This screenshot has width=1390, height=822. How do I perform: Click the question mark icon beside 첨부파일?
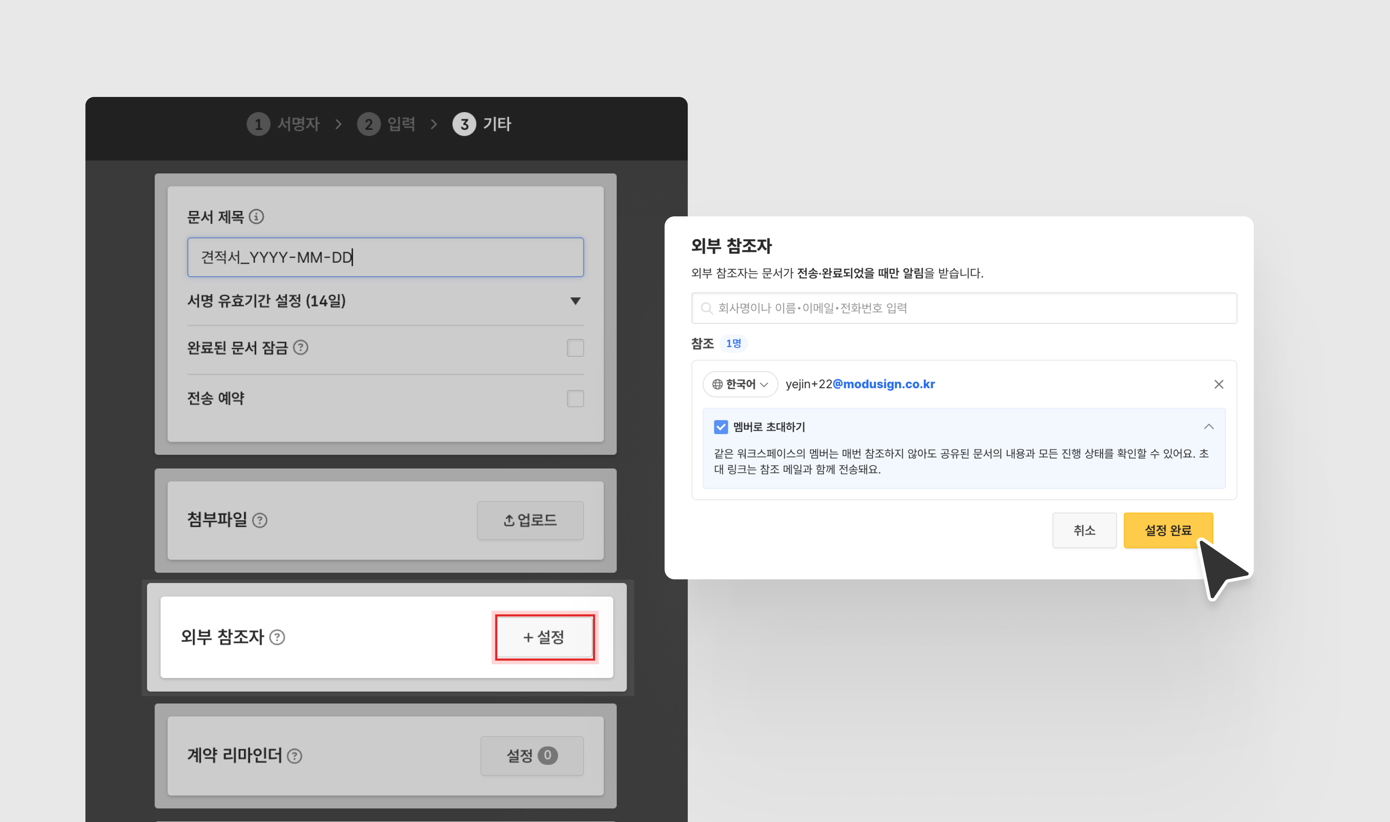click(260, 520)
